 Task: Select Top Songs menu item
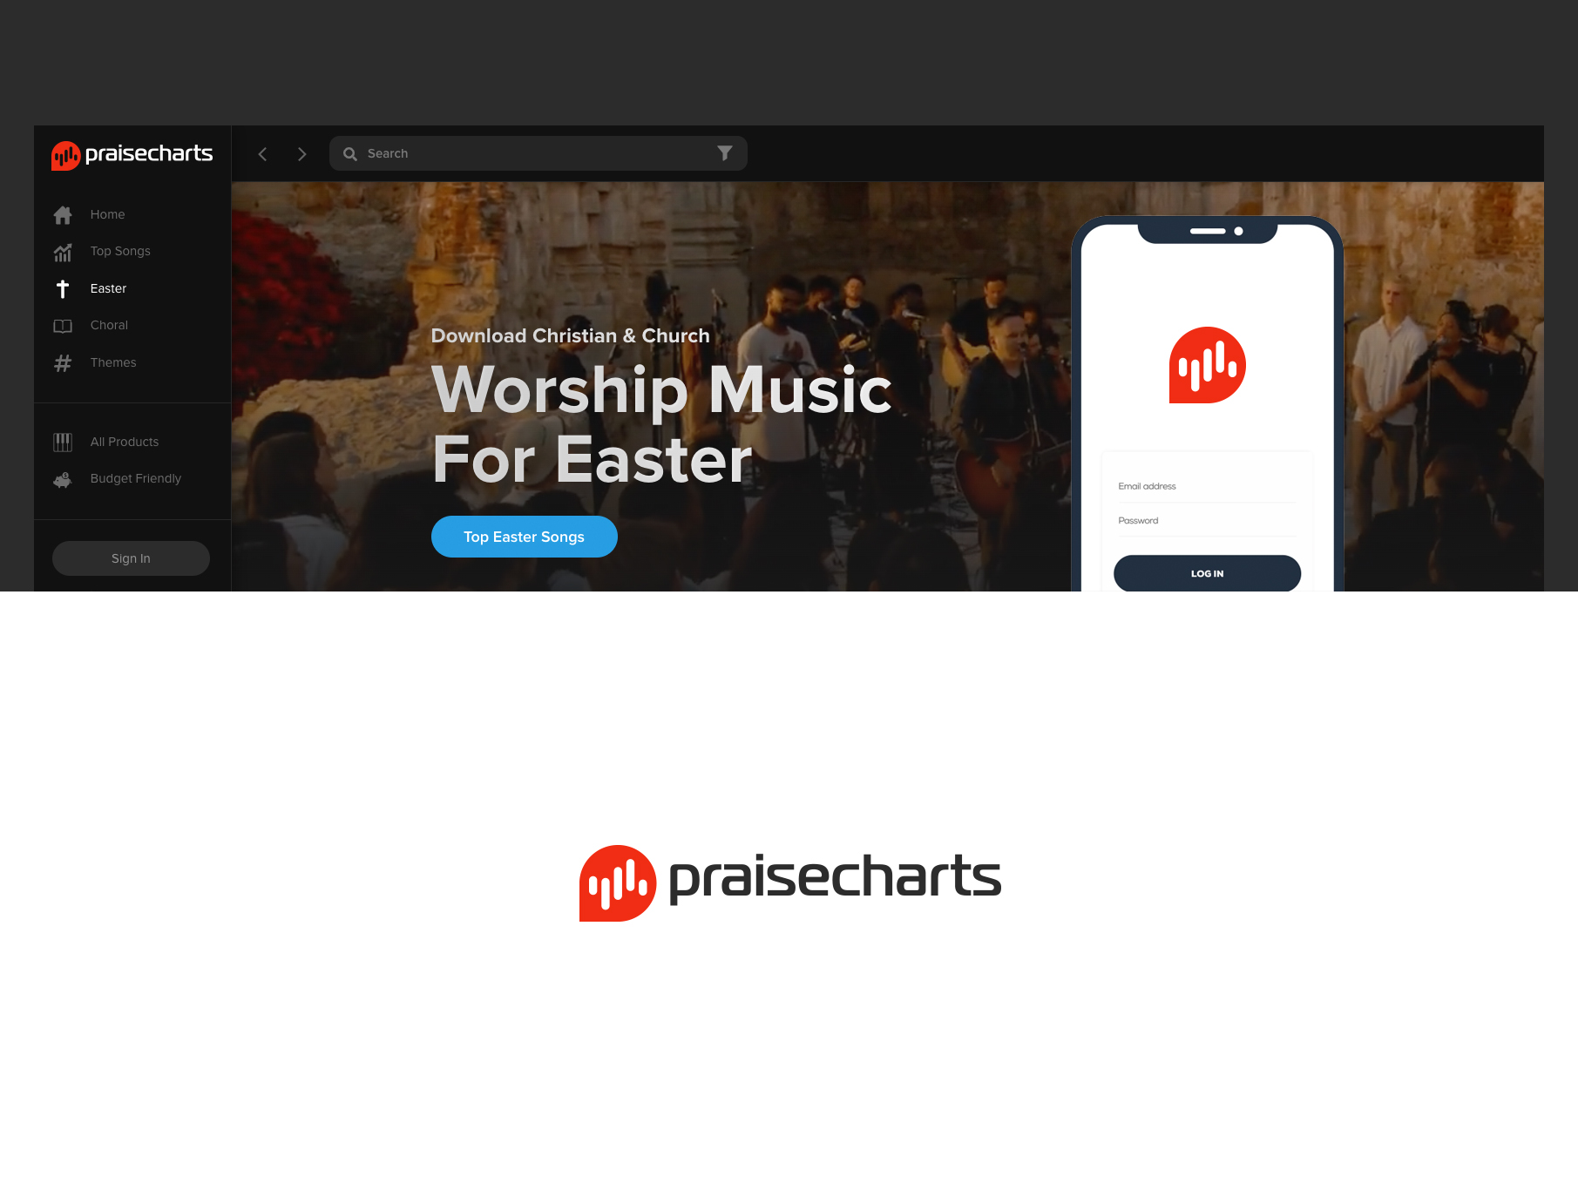point(120,251)
